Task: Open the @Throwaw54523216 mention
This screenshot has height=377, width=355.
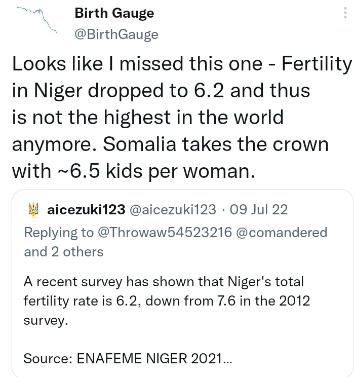Action: click(165, 232)
